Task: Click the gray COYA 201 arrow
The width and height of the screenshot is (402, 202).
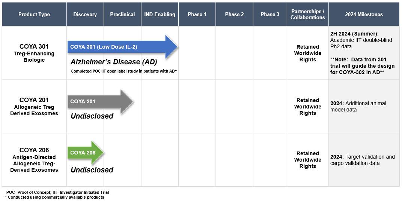Action: pyautogui.click(x=98, y=101)
